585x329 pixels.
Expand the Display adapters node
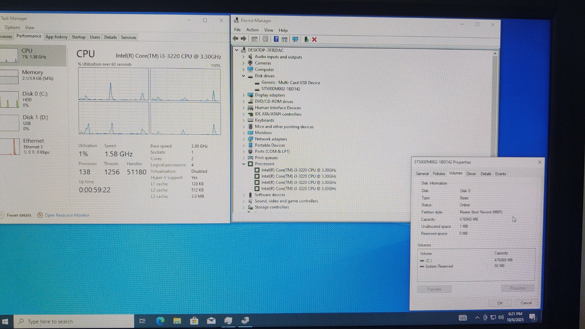[244, 95]
